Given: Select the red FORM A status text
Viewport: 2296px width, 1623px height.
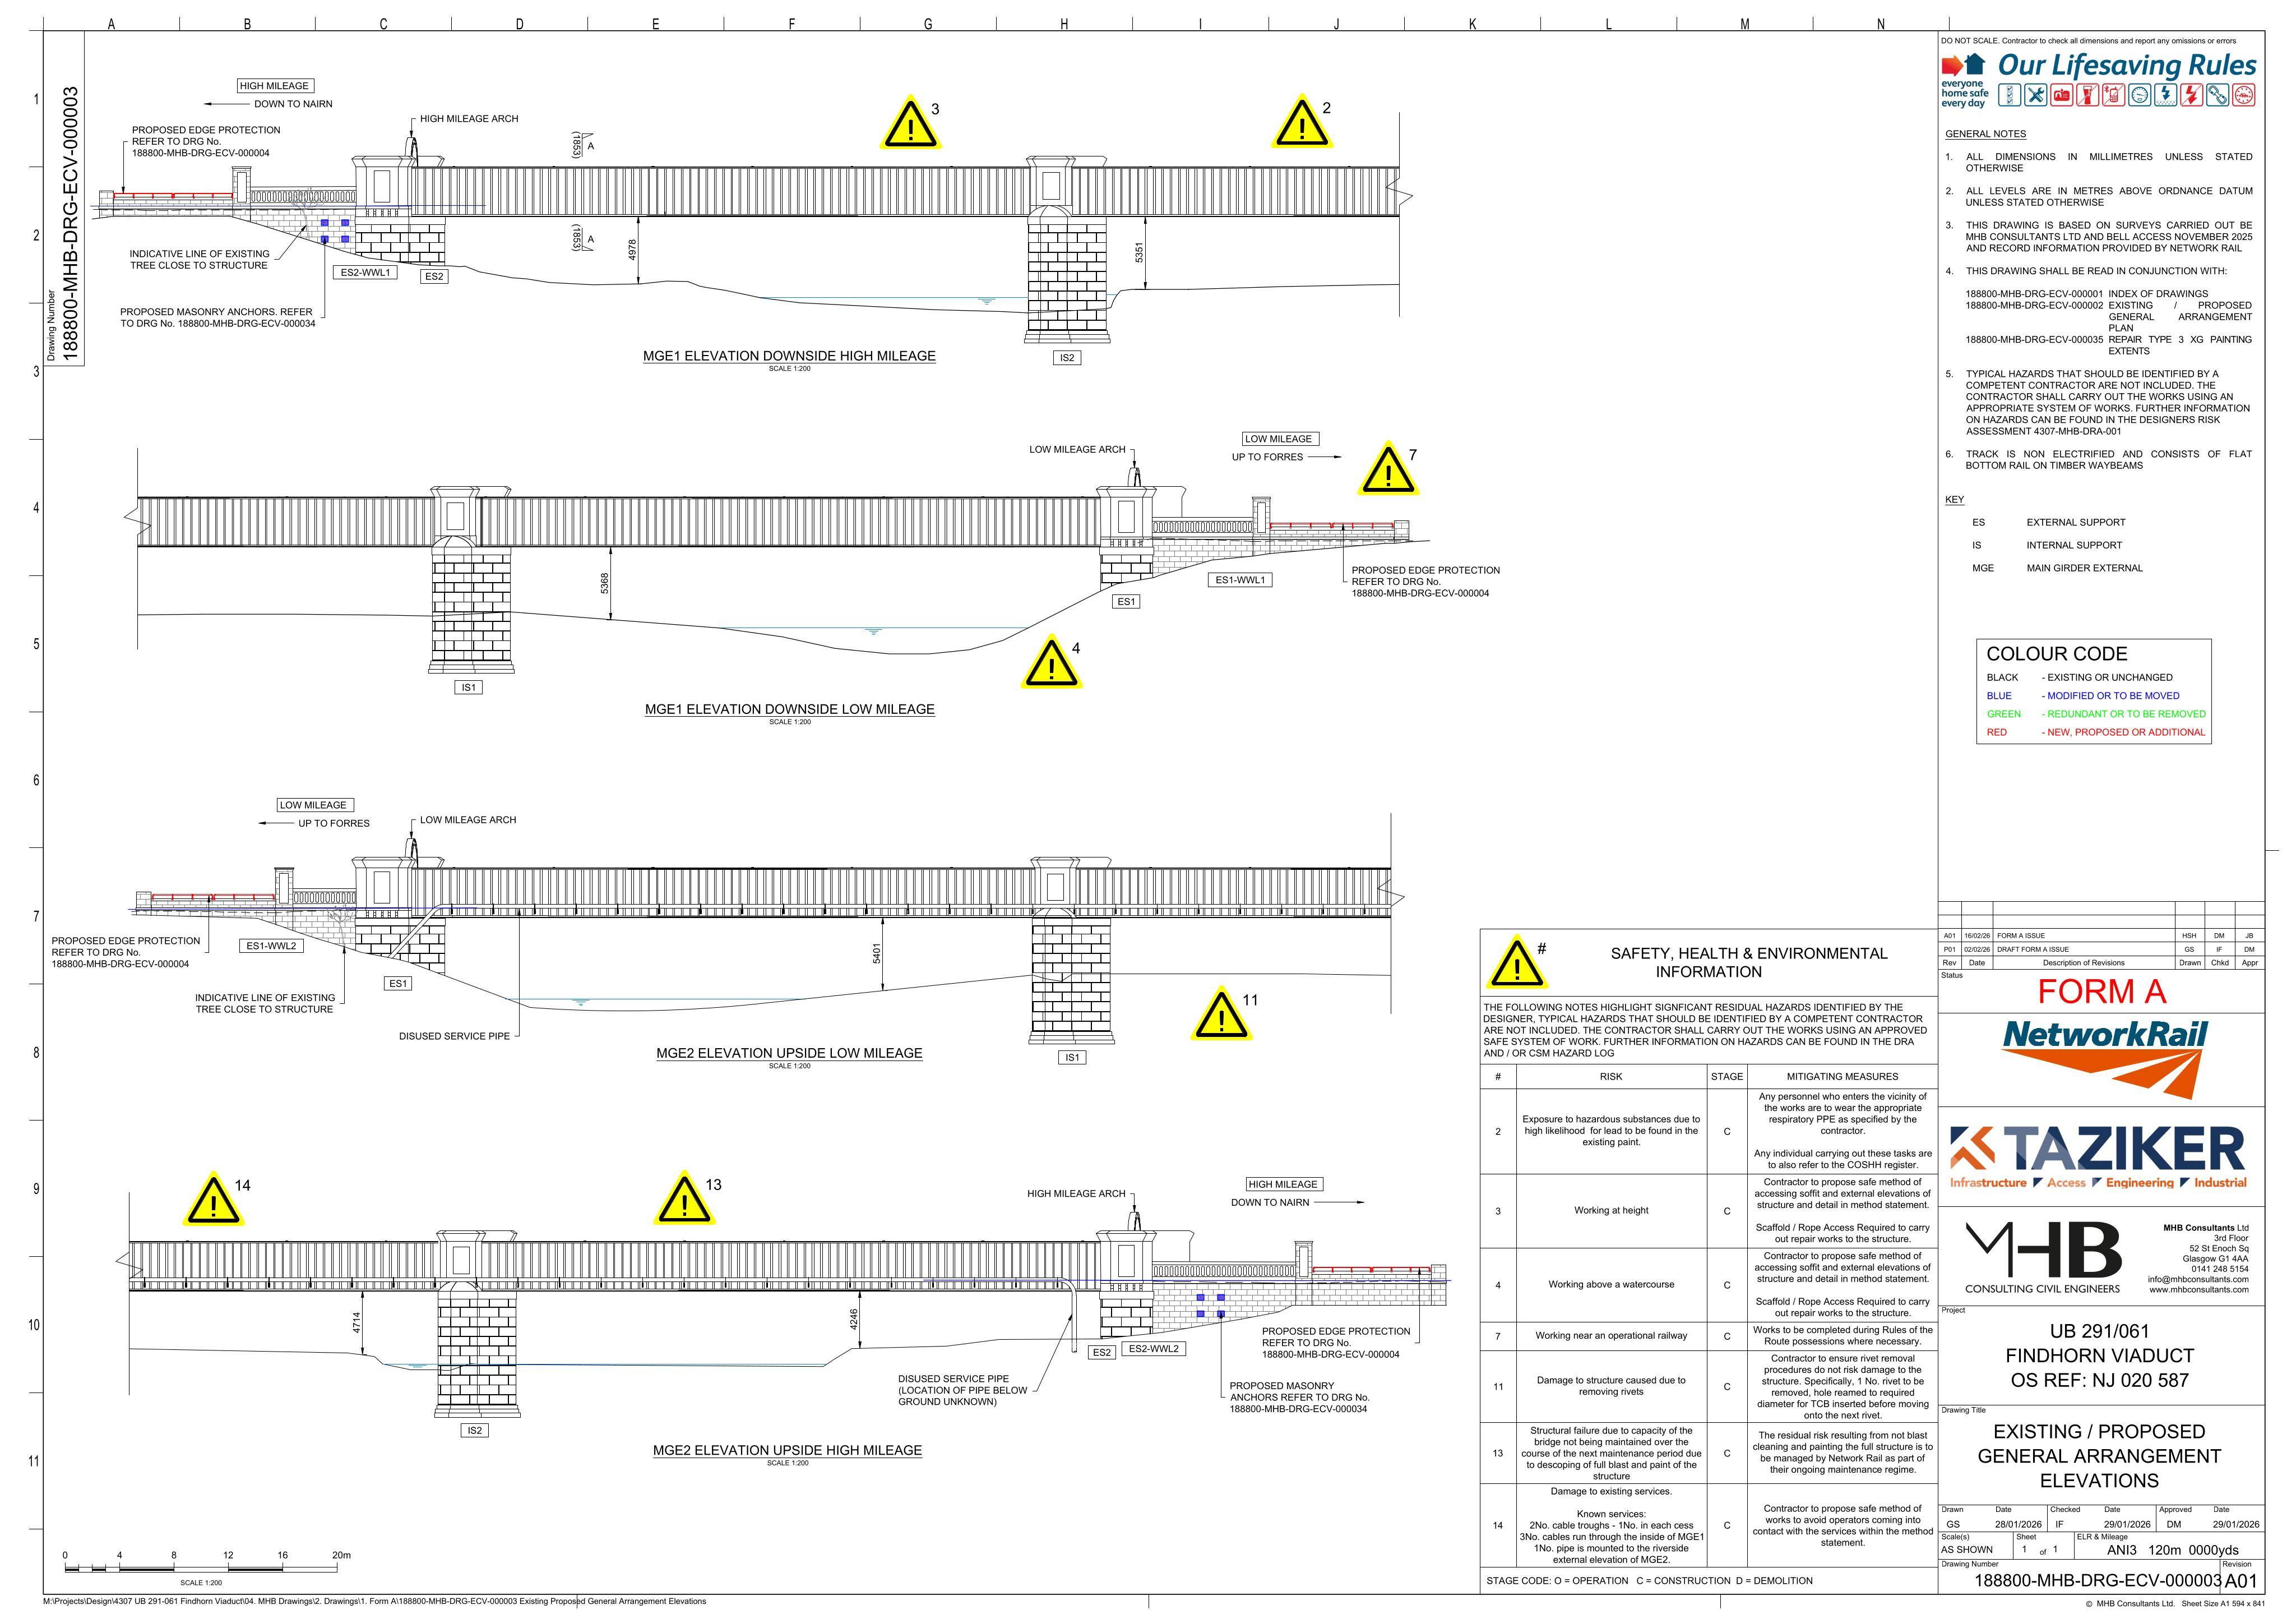Looking at the screenshot, I should coord(2102,992).
